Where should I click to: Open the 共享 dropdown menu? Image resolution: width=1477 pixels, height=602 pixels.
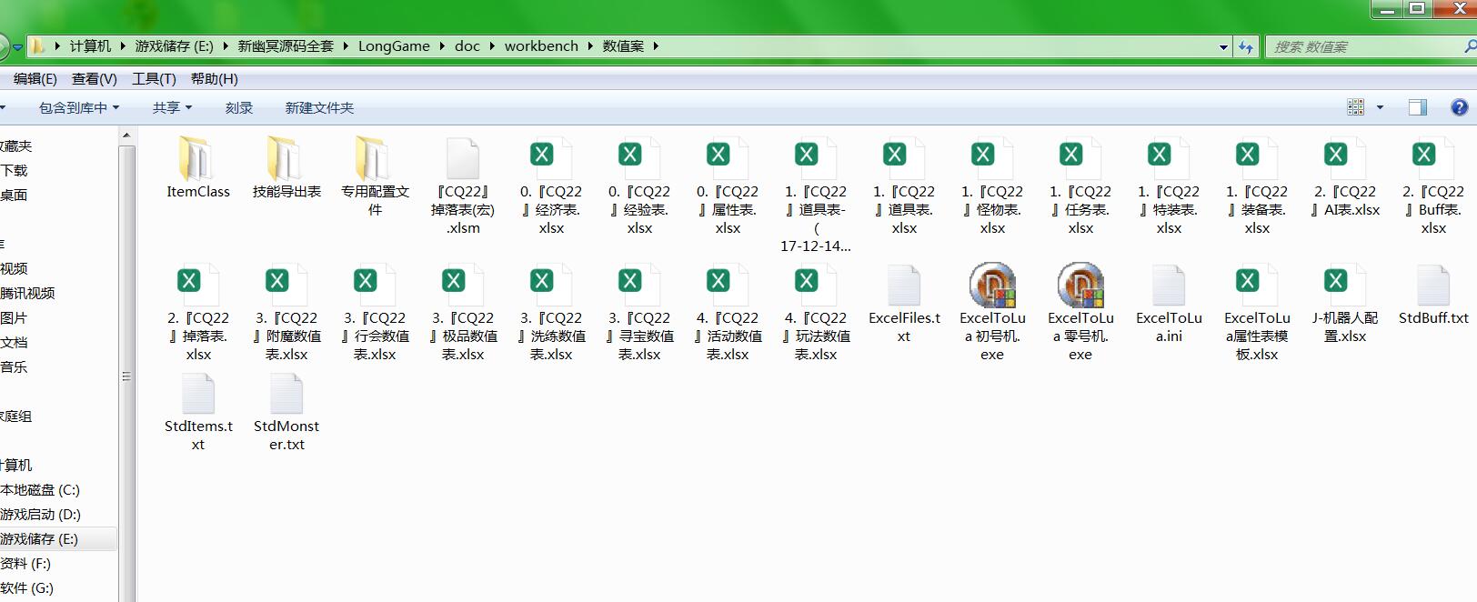172,107
